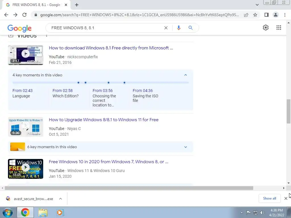Viewport: 291px width, 218px height.
Task: Play the Upgrade to Windows 11 video thumbnail
Action: (x=25, y=127)
